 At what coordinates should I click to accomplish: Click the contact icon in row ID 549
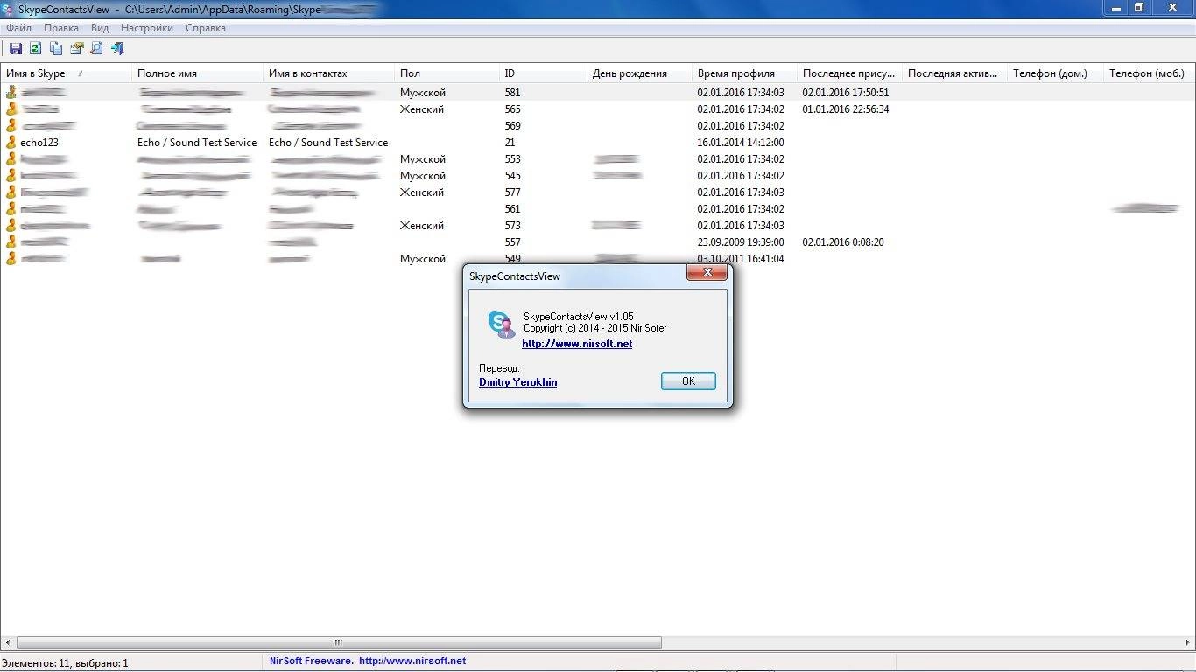pyautogui.click(x=11, y=258)
